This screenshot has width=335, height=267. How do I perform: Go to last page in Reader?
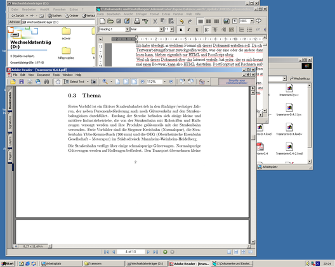click(x=155, y=252)
